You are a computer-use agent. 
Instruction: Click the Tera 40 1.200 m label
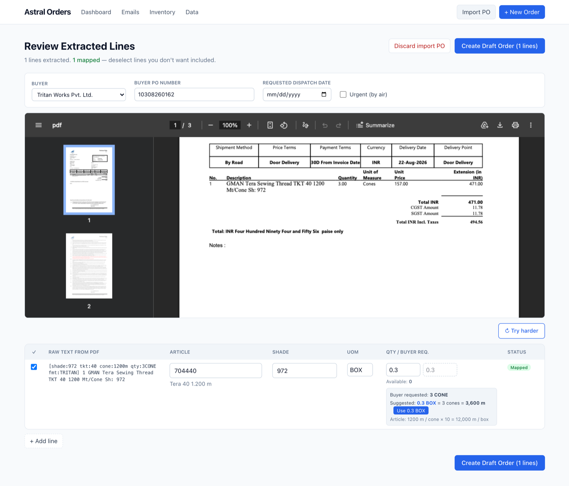pos(191,384)
